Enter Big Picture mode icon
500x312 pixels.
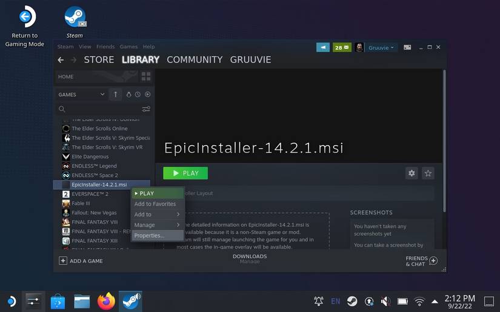pyautogui.click(x=407, y=47)
